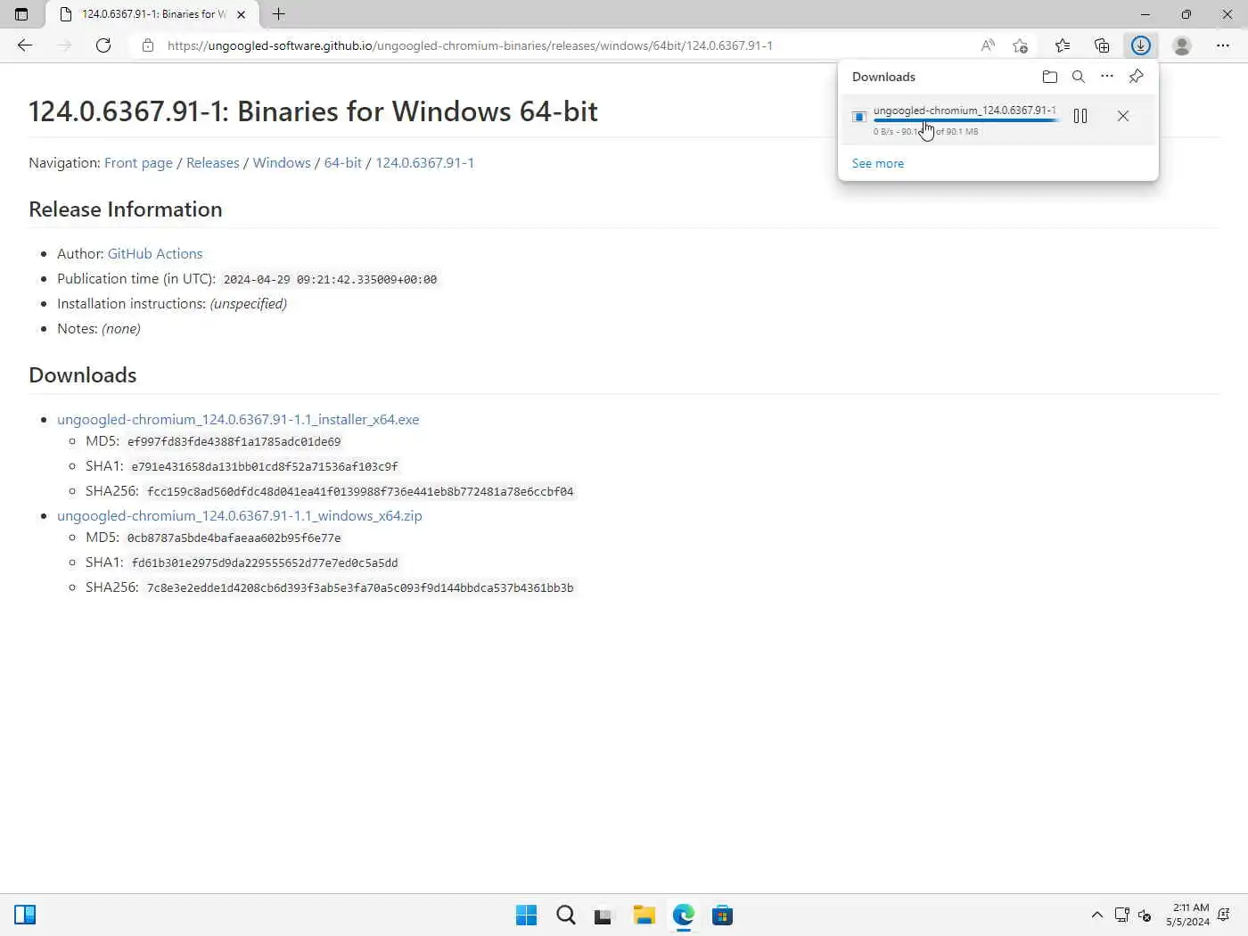Open Microsoft Store from taskbar

[x=723, y=915]
